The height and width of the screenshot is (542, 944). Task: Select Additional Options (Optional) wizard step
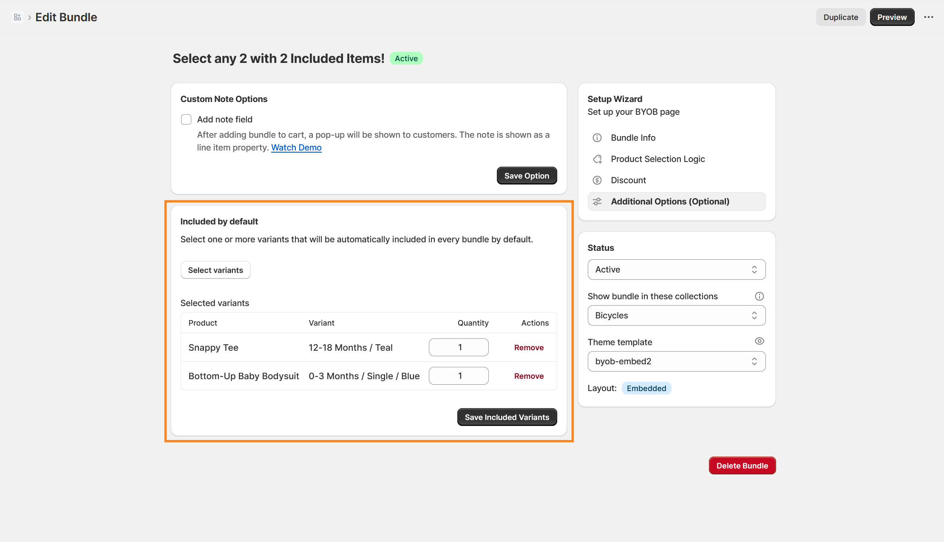[670, 201]
